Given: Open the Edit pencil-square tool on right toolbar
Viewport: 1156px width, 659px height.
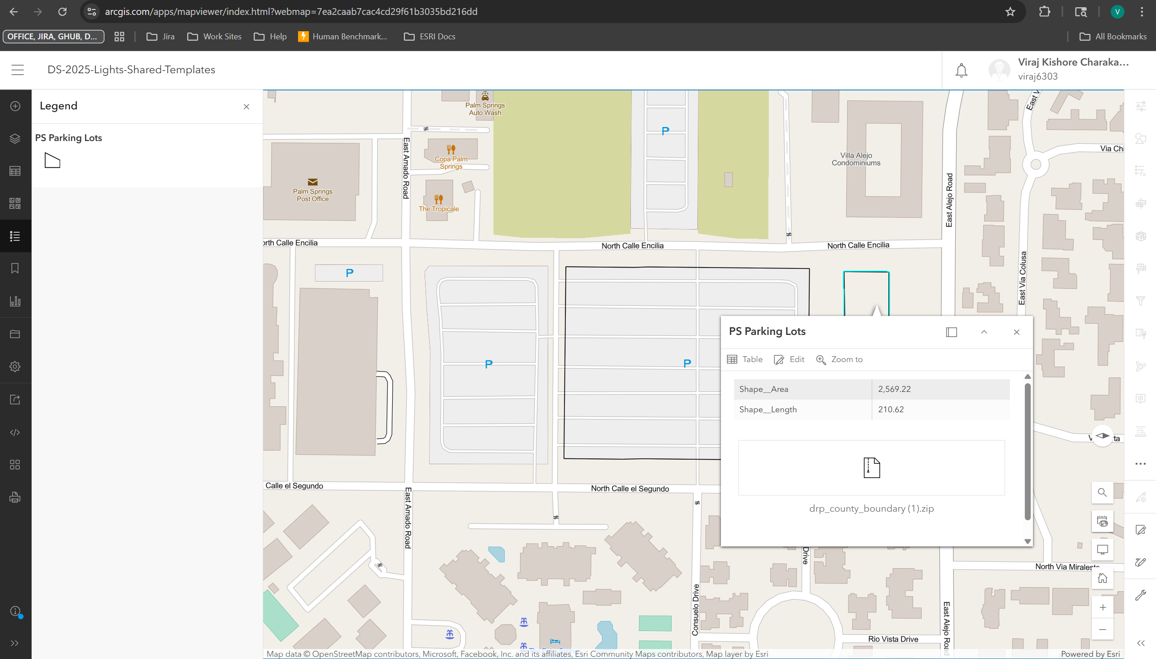Looking at the screenshot, I should click(1141, 530).
